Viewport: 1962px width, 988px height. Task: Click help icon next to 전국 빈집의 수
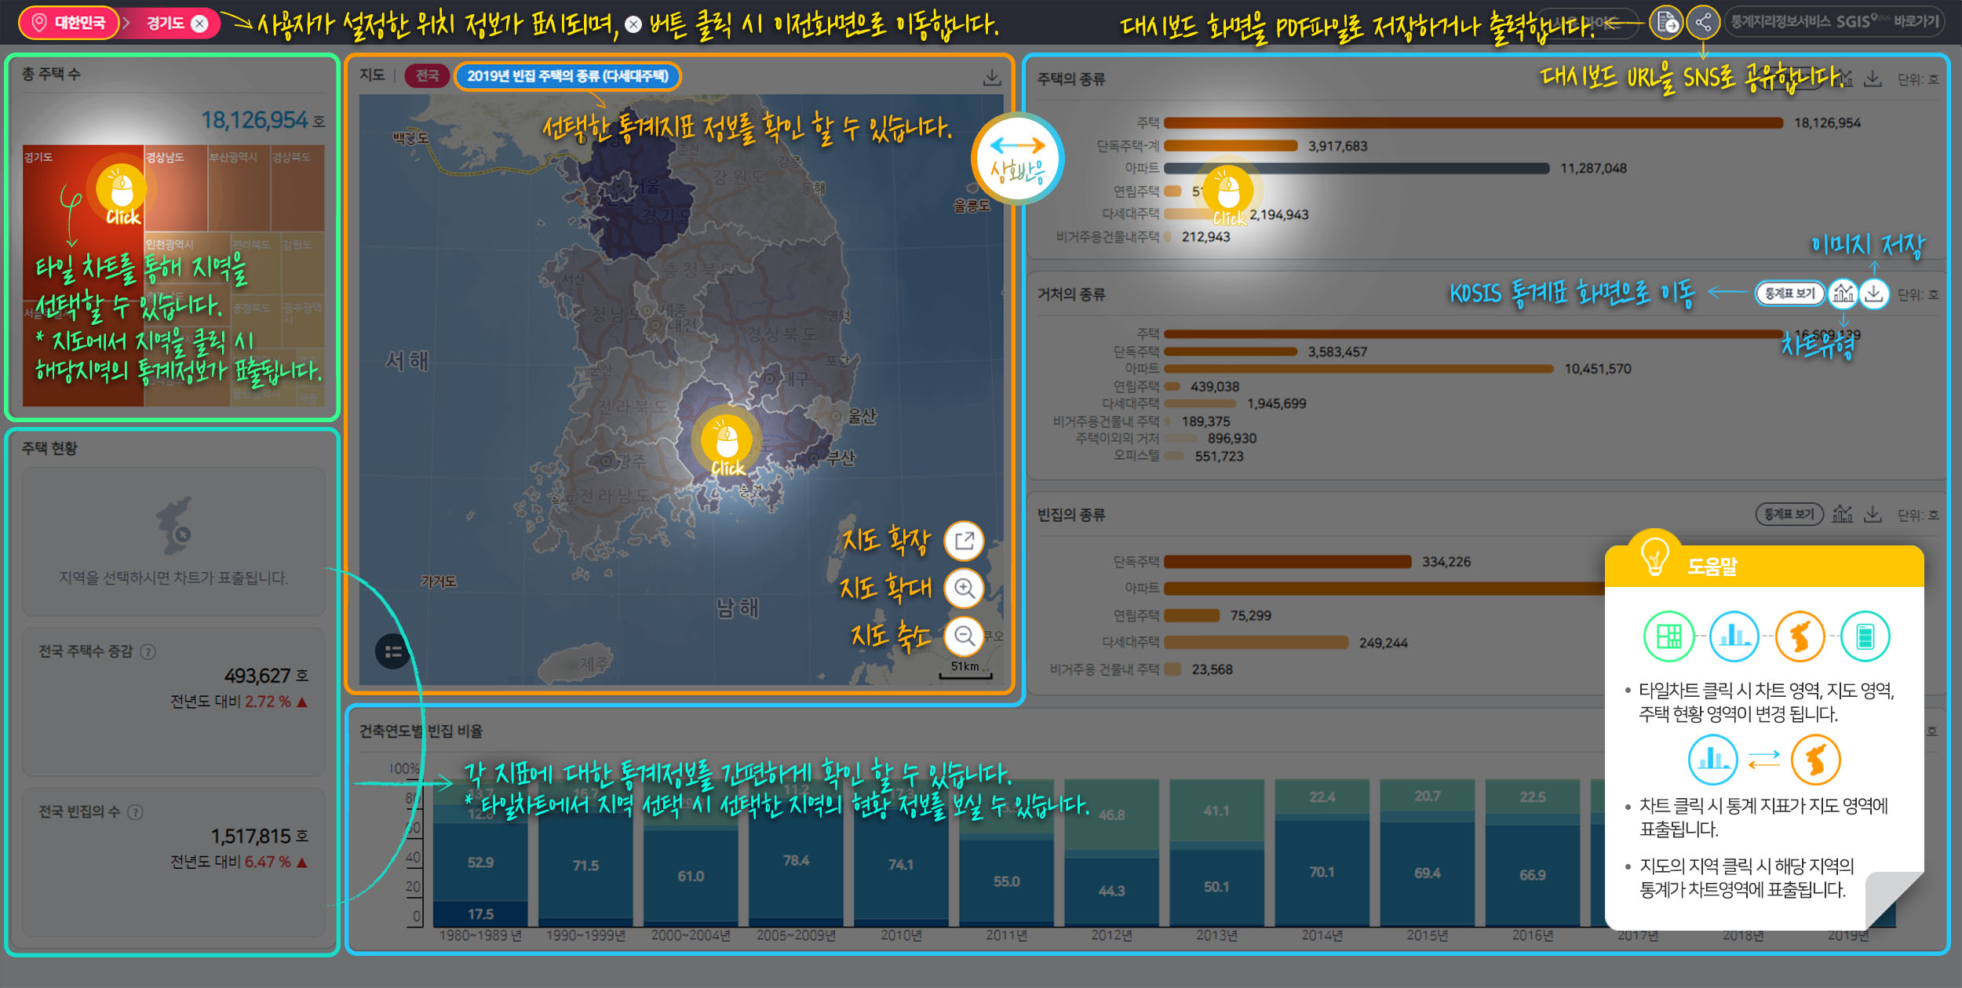pos(135,812)
